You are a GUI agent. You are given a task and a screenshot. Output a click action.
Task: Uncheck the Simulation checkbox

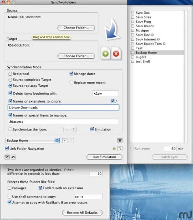click(92, 129)
